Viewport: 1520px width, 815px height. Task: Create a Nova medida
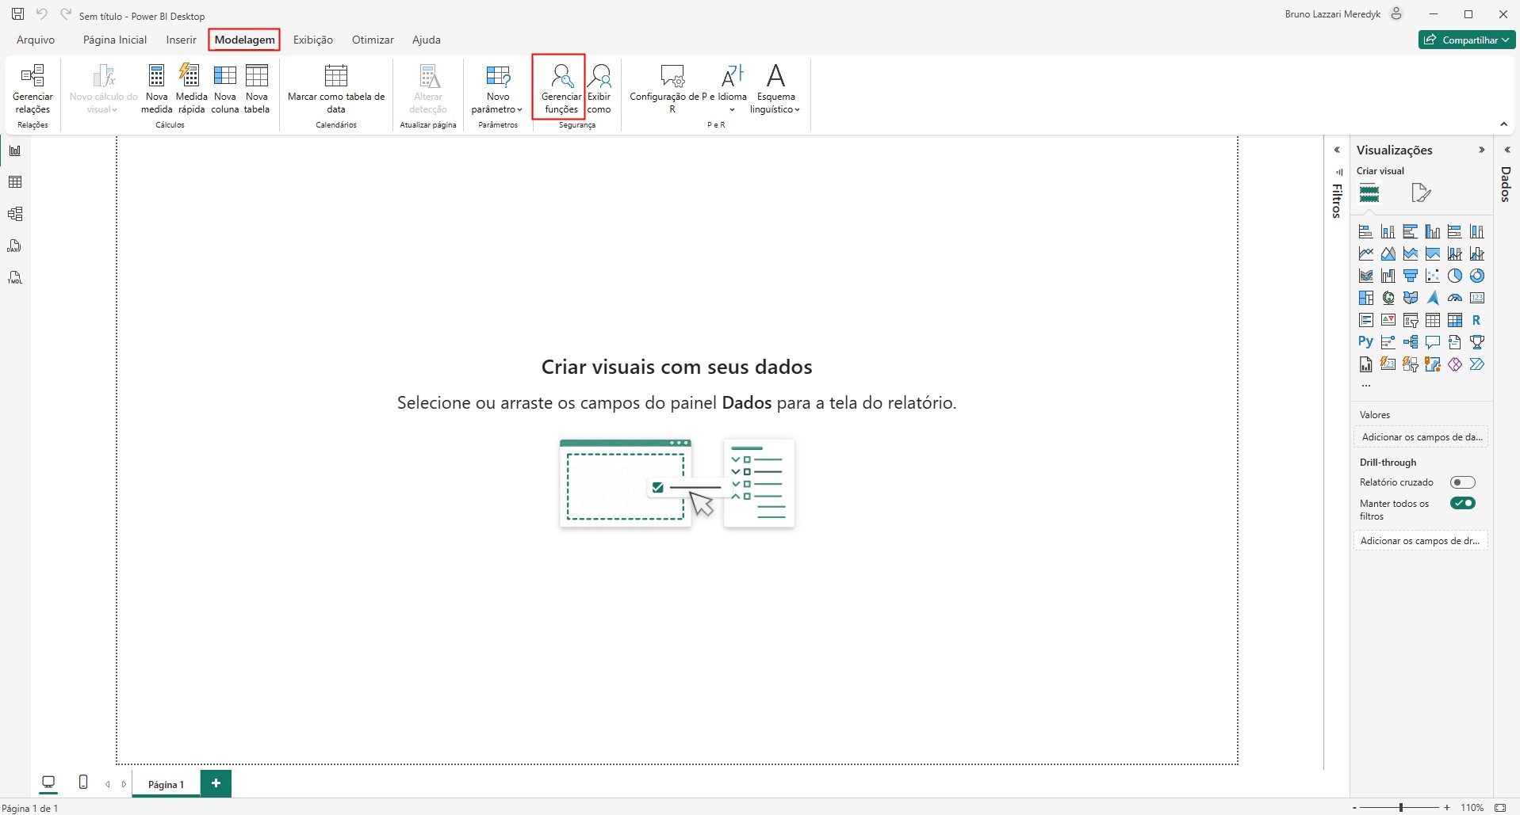(156, 88)
